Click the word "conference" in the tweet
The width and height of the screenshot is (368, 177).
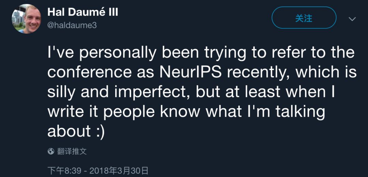pos(90,73)
